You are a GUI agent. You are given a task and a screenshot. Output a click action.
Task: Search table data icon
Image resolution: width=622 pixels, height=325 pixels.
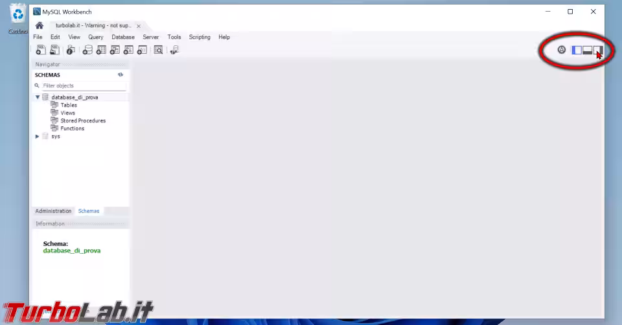158,50
